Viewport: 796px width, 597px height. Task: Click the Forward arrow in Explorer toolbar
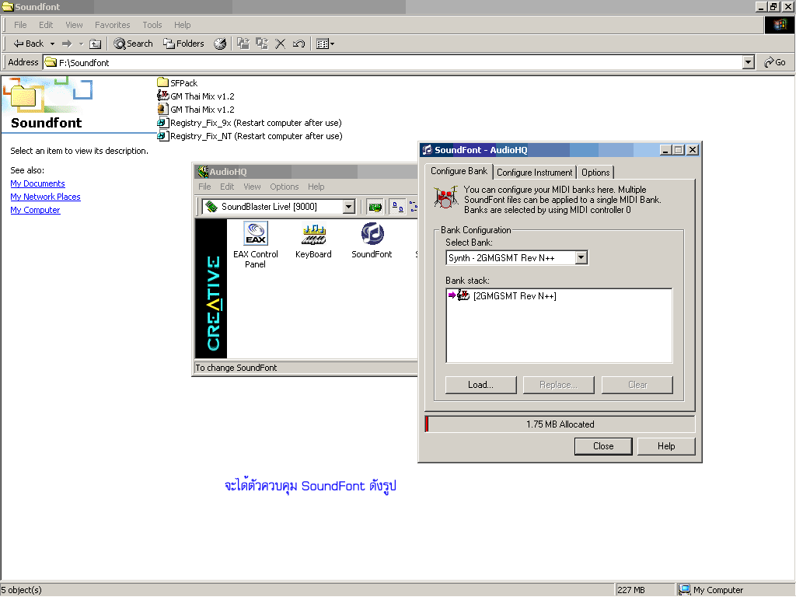pyautogui.click(x=67, y=44)
